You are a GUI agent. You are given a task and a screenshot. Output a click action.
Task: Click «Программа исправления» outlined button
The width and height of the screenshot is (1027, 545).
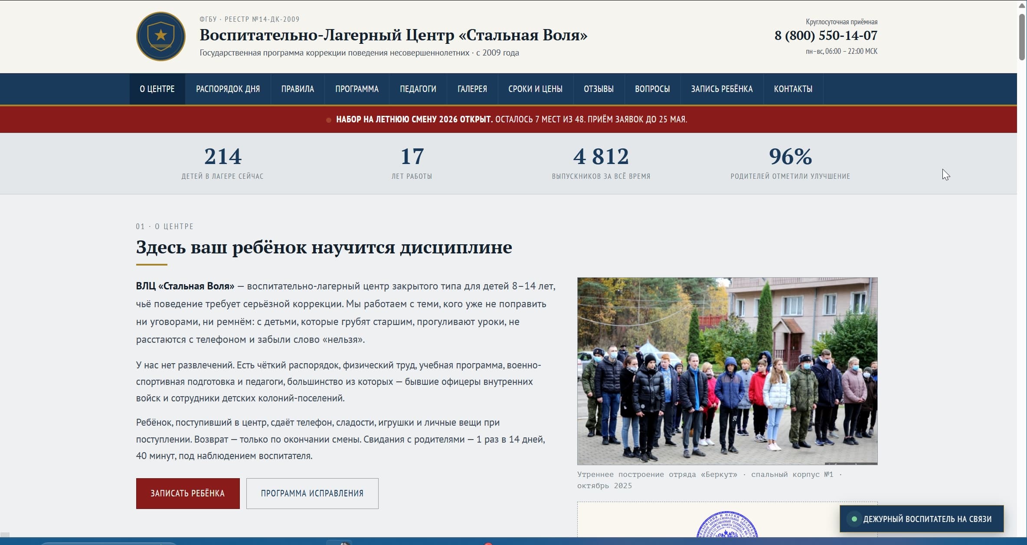point(312,493)
